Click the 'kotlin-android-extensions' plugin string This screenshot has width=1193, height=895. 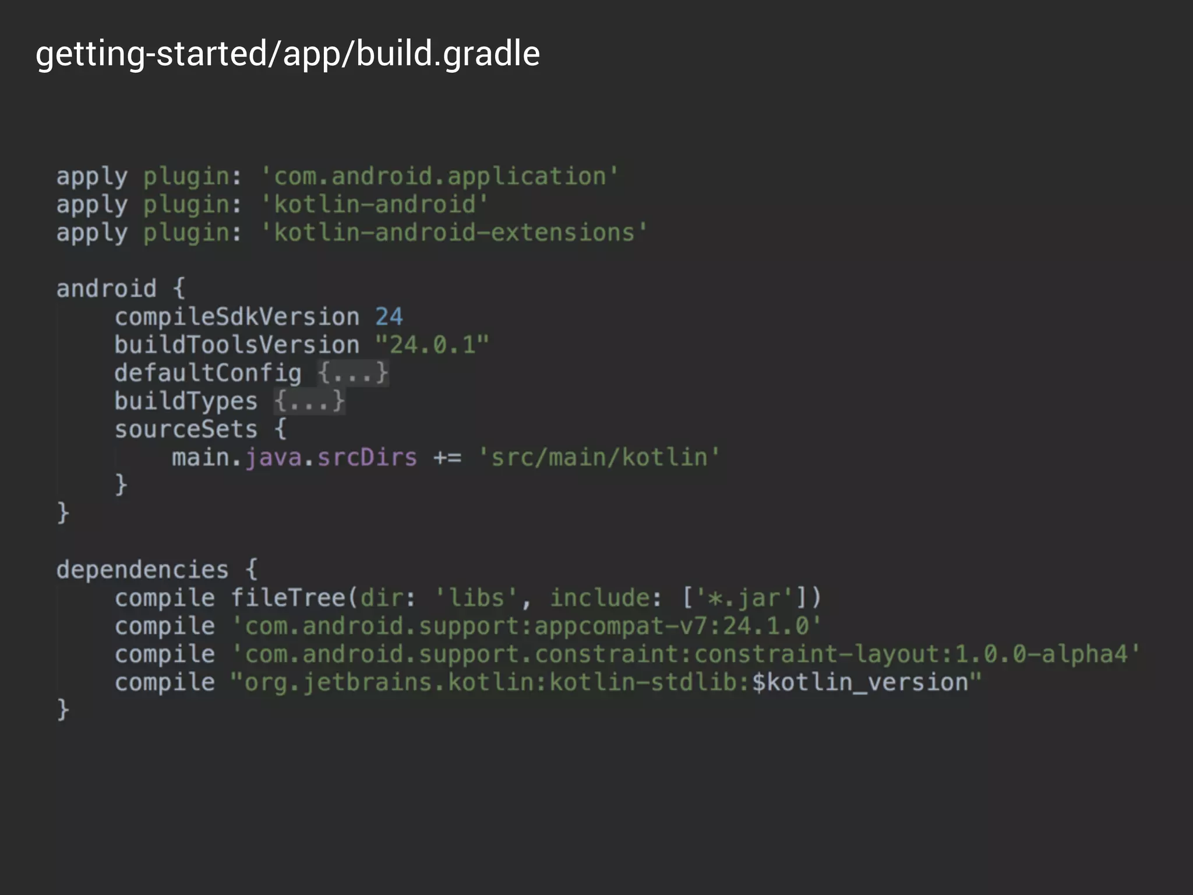[x=454, y=232]
